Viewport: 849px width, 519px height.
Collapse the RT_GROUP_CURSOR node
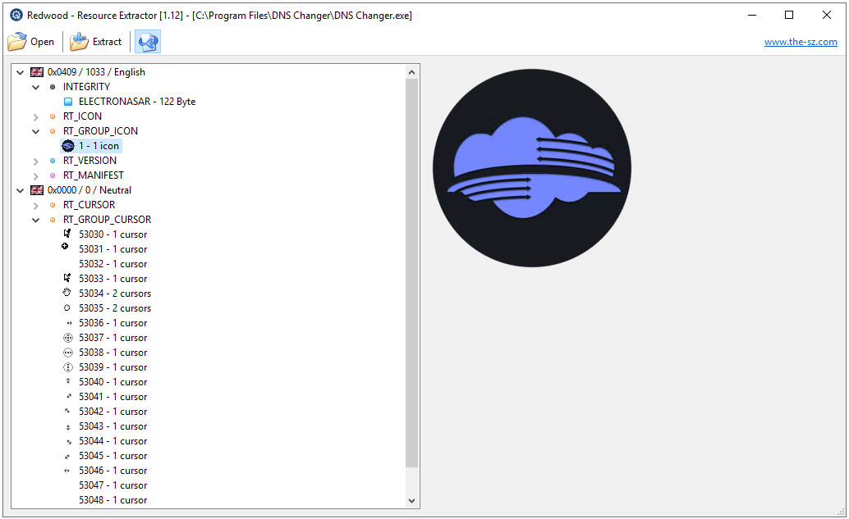36,220
